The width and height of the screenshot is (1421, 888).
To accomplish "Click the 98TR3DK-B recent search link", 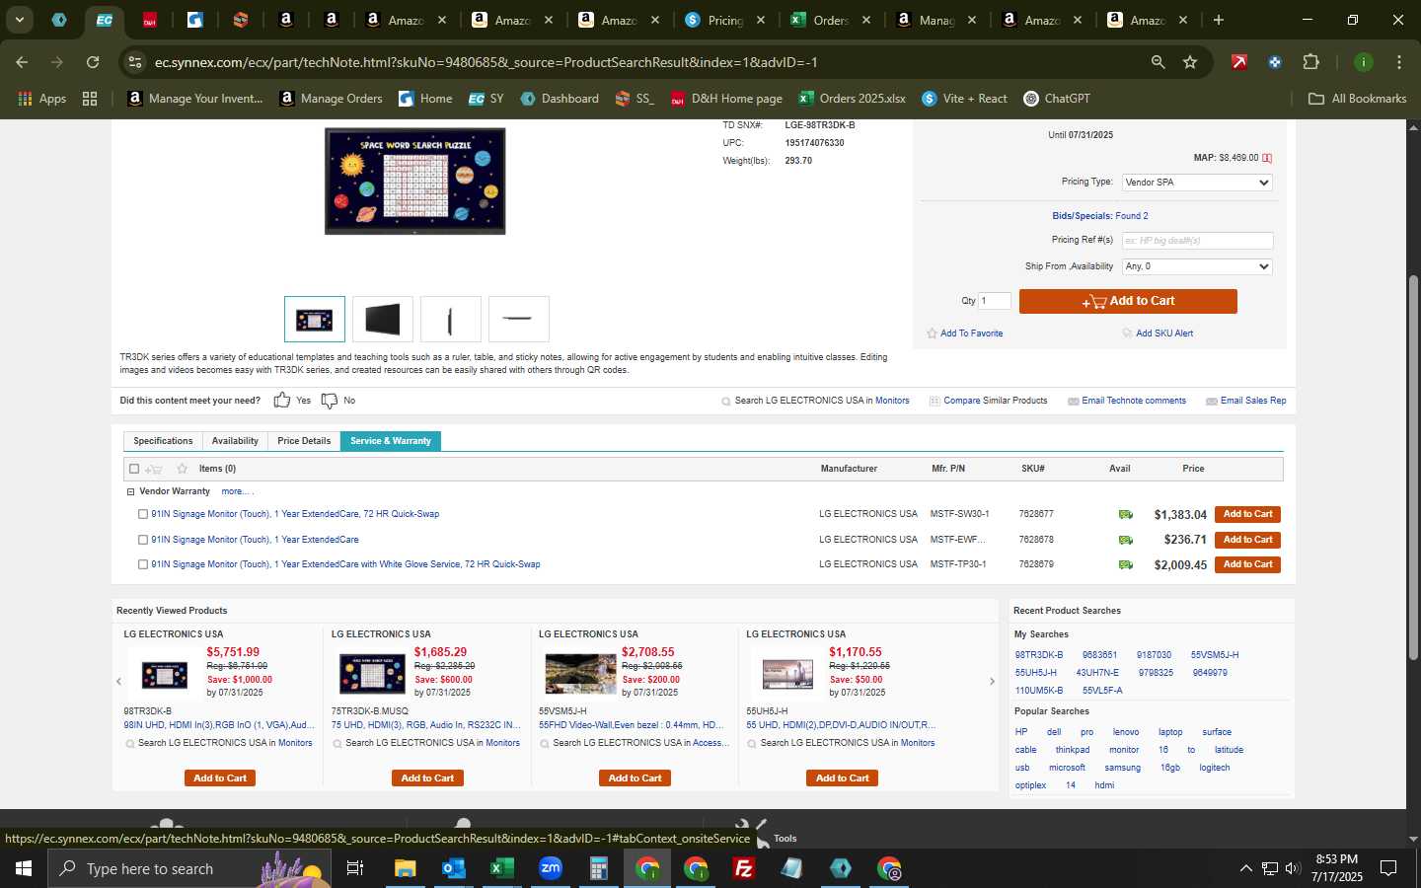I will 1039,655.
